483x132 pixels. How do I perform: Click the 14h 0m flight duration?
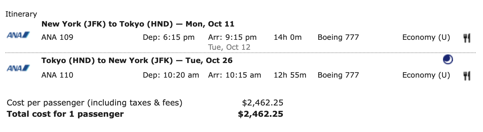[288, 37]
